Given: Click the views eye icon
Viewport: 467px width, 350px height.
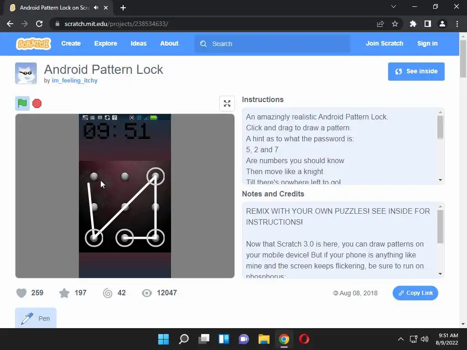Looking at the screenshot, I should pyautogui.click(x=147, y=293).
